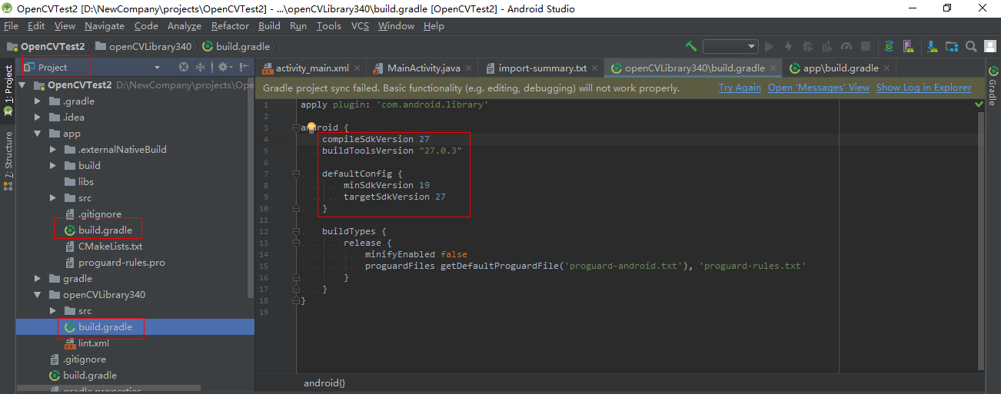This screenshot has width=1001, height=394.
Task: Expand the gradle folder arrow
Action: click(38, 279)
